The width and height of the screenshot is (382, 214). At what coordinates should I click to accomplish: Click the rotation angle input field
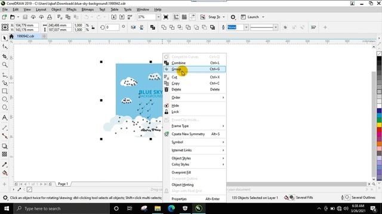113,27
